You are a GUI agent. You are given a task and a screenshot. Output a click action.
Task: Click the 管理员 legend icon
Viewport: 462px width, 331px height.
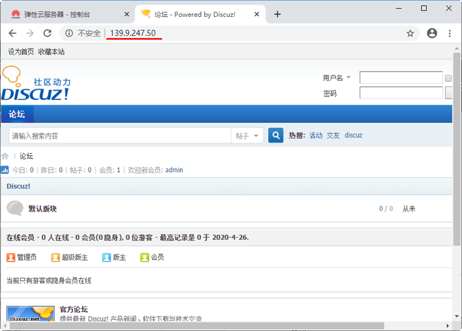coord(10,258)
